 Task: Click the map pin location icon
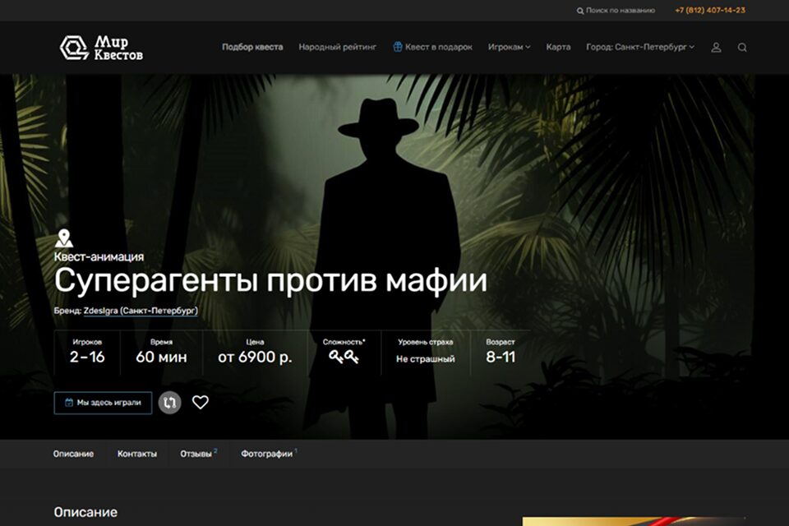tap(63, 239)
